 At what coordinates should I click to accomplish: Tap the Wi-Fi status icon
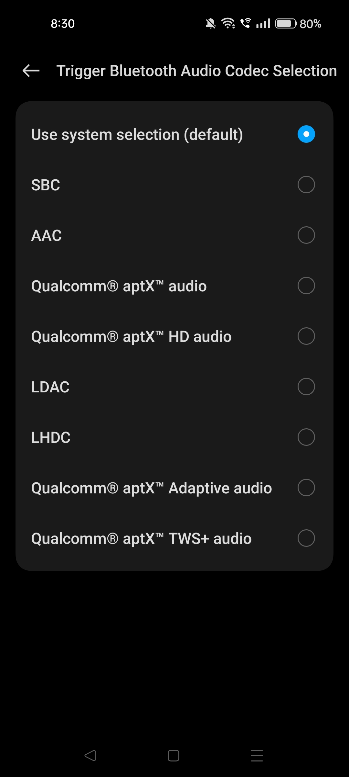pyautogui.click(x=228, y=23)
